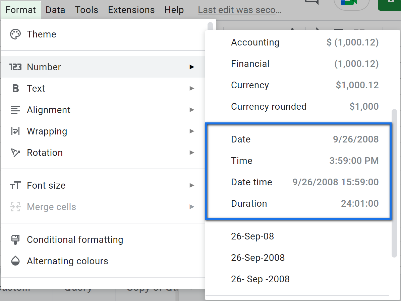
Task: Click the Alignment lines icon
Action: [15, 110]
